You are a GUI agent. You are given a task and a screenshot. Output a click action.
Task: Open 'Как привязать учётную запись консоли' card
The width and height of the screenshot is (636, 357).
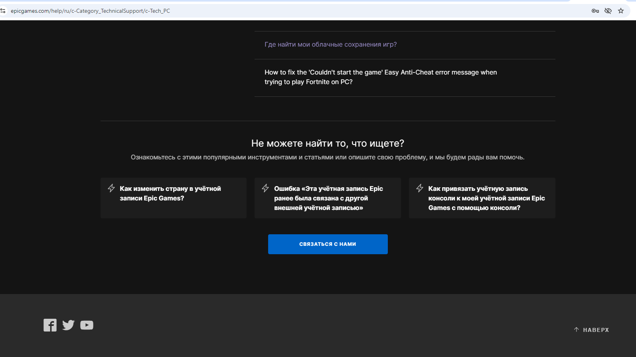tap(482, 198)
